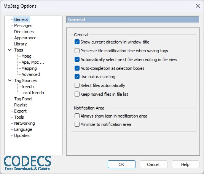Collapse the Tags tree node

10,50
